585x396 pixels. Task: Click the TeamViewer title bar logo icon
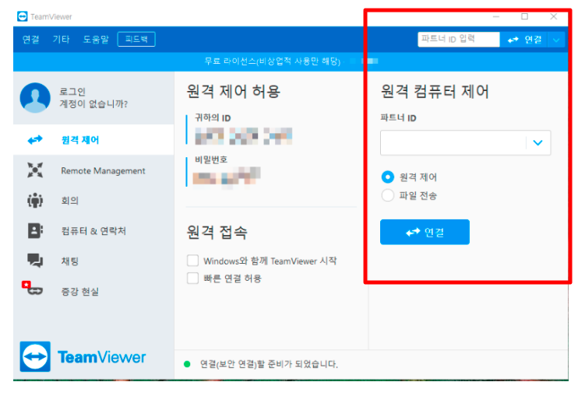(x=23, y=16)
